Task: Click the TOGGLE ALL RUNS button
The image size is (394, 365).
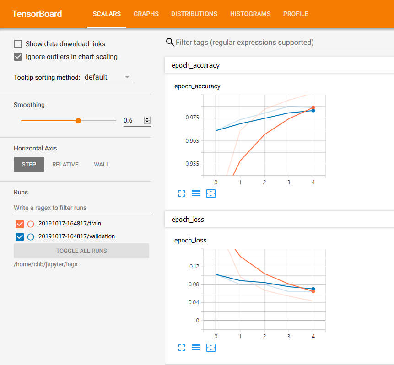Action: [x=81, y=251]
